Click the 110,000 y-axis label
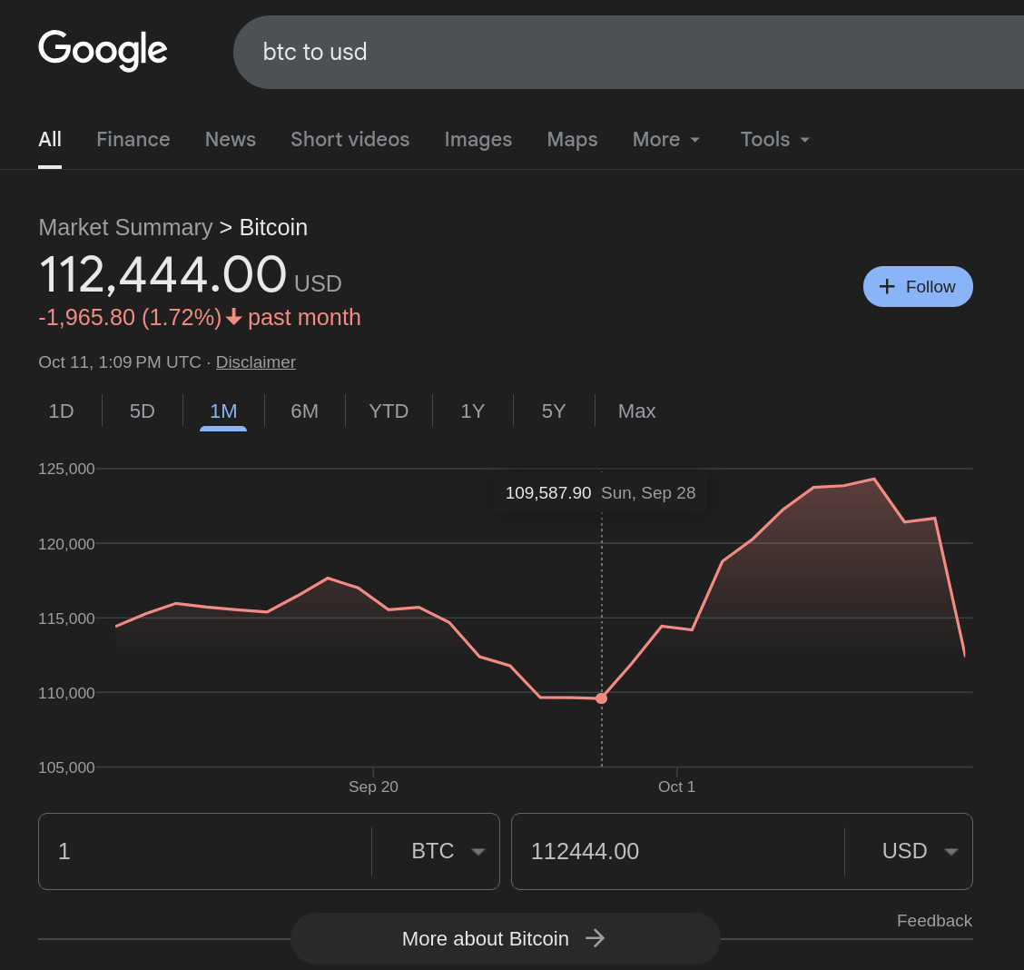The image size is (1024, 970). (x=66, y=693)
